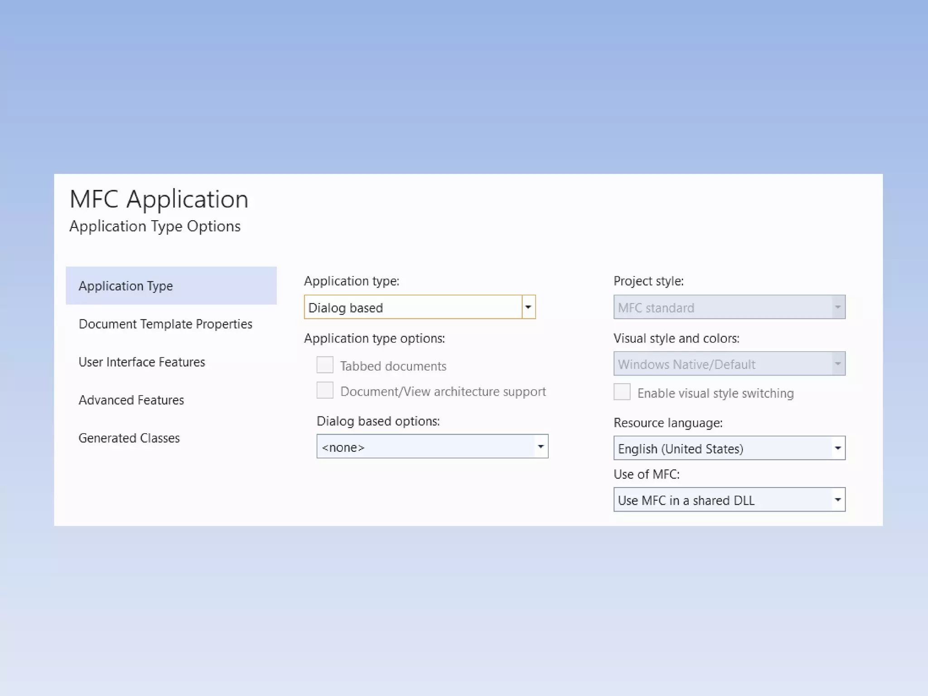Click the 'Dialog based' combo box field
The height and width of the screenshot is (696, 928).
[x=412, y=307]
